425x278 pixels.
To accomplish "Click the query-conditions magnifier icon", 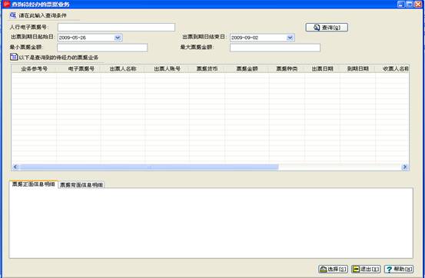I will [13, 15].
